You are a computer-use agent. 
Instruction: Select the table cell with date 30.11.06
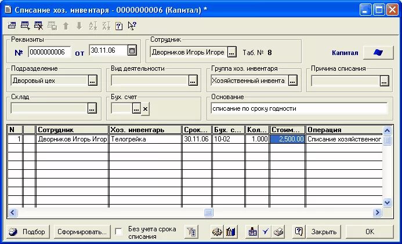(197, 139)
